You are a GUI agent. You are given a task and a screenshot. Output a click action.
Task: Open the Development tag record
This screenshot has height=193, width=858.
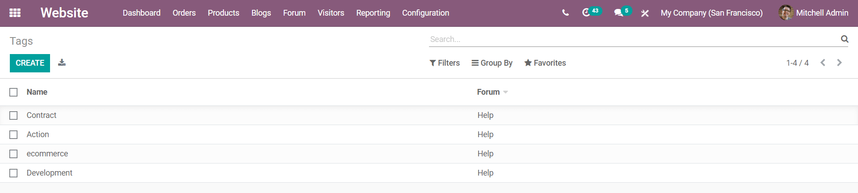[50, 173]
